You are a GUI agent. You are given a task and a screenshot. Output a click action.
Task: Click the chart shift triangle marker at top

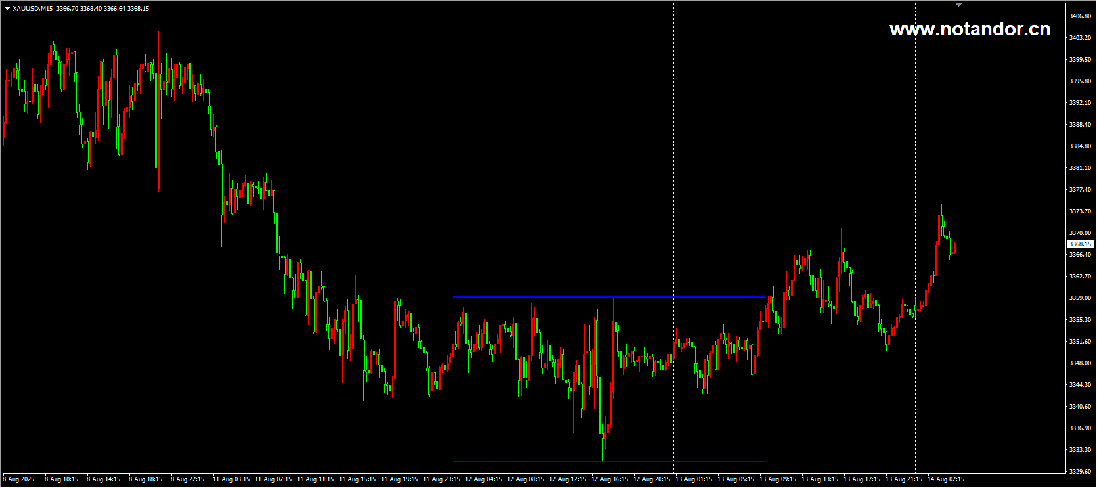958,5
